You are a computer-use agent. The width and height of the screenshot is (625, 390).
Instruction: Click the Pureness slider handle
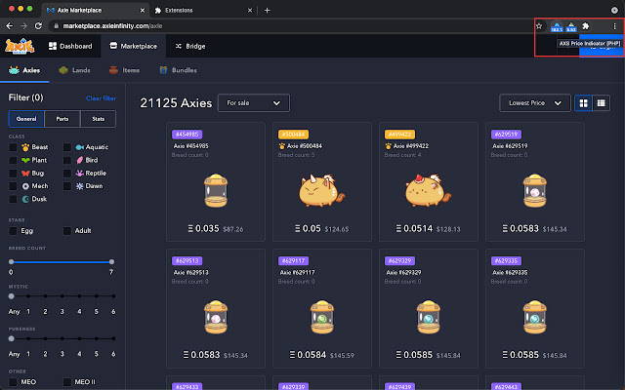tap(11, 339)
